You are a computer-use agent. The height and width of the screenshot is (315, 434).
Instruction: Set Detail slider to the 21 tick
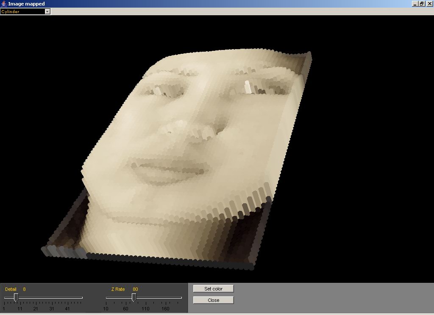36,298
